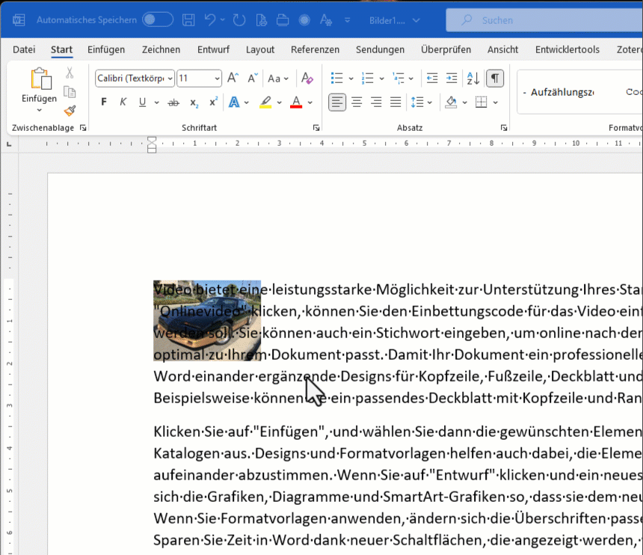
Task: Click the Save icon in title bar
Action: click(189, 20)
